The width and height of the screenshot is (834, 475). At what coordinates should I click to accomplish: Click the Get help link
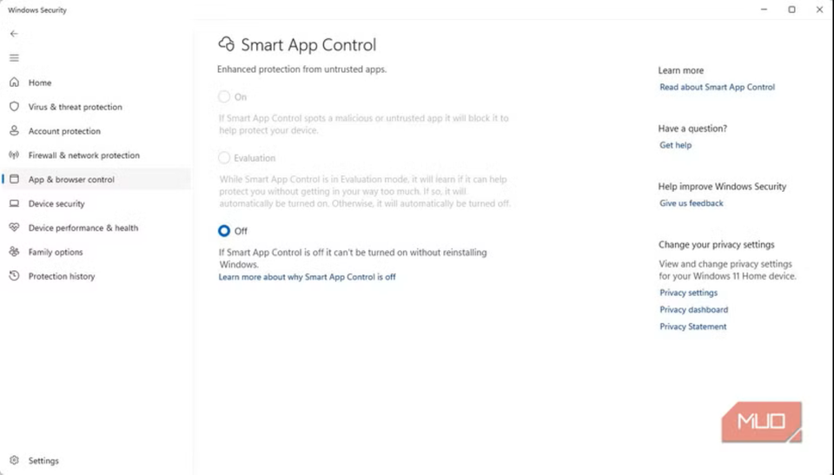(675, 146)
